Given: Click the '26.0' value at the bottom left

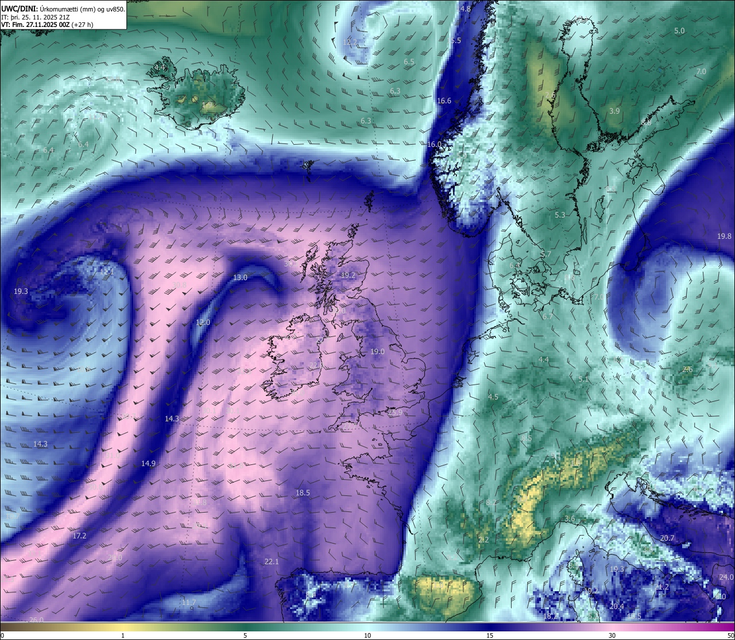Looking at the screenshot, I should (36, 620).
